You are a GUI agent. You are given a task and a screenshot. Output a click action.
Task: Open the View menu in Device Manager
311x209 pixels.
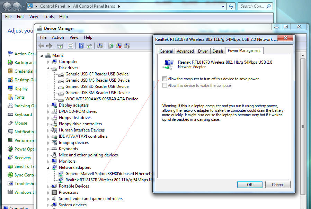(x=74, y=37)
